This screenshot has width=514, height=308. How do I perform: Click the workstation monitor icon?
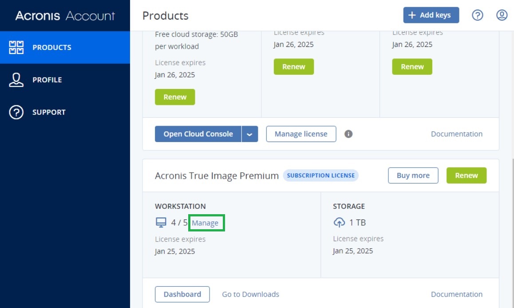161,223
